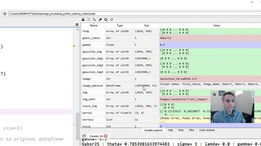This screenshot has width=261, height=146.
Task: Open the Plots tab
Action: click(x=181, y=130)
